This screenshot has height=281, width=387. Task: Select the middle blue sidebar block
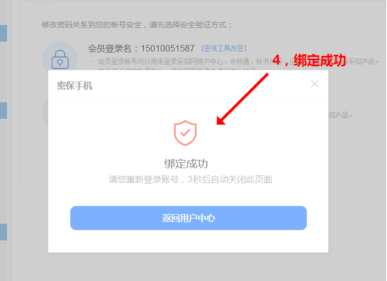[x=3, y=110]
